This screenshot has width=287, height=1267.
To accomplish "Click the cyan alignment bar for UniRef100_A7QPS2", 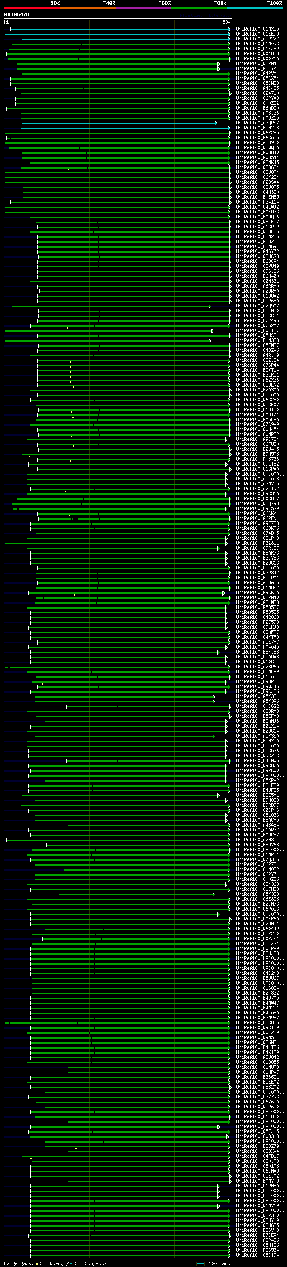I will 119,124.
